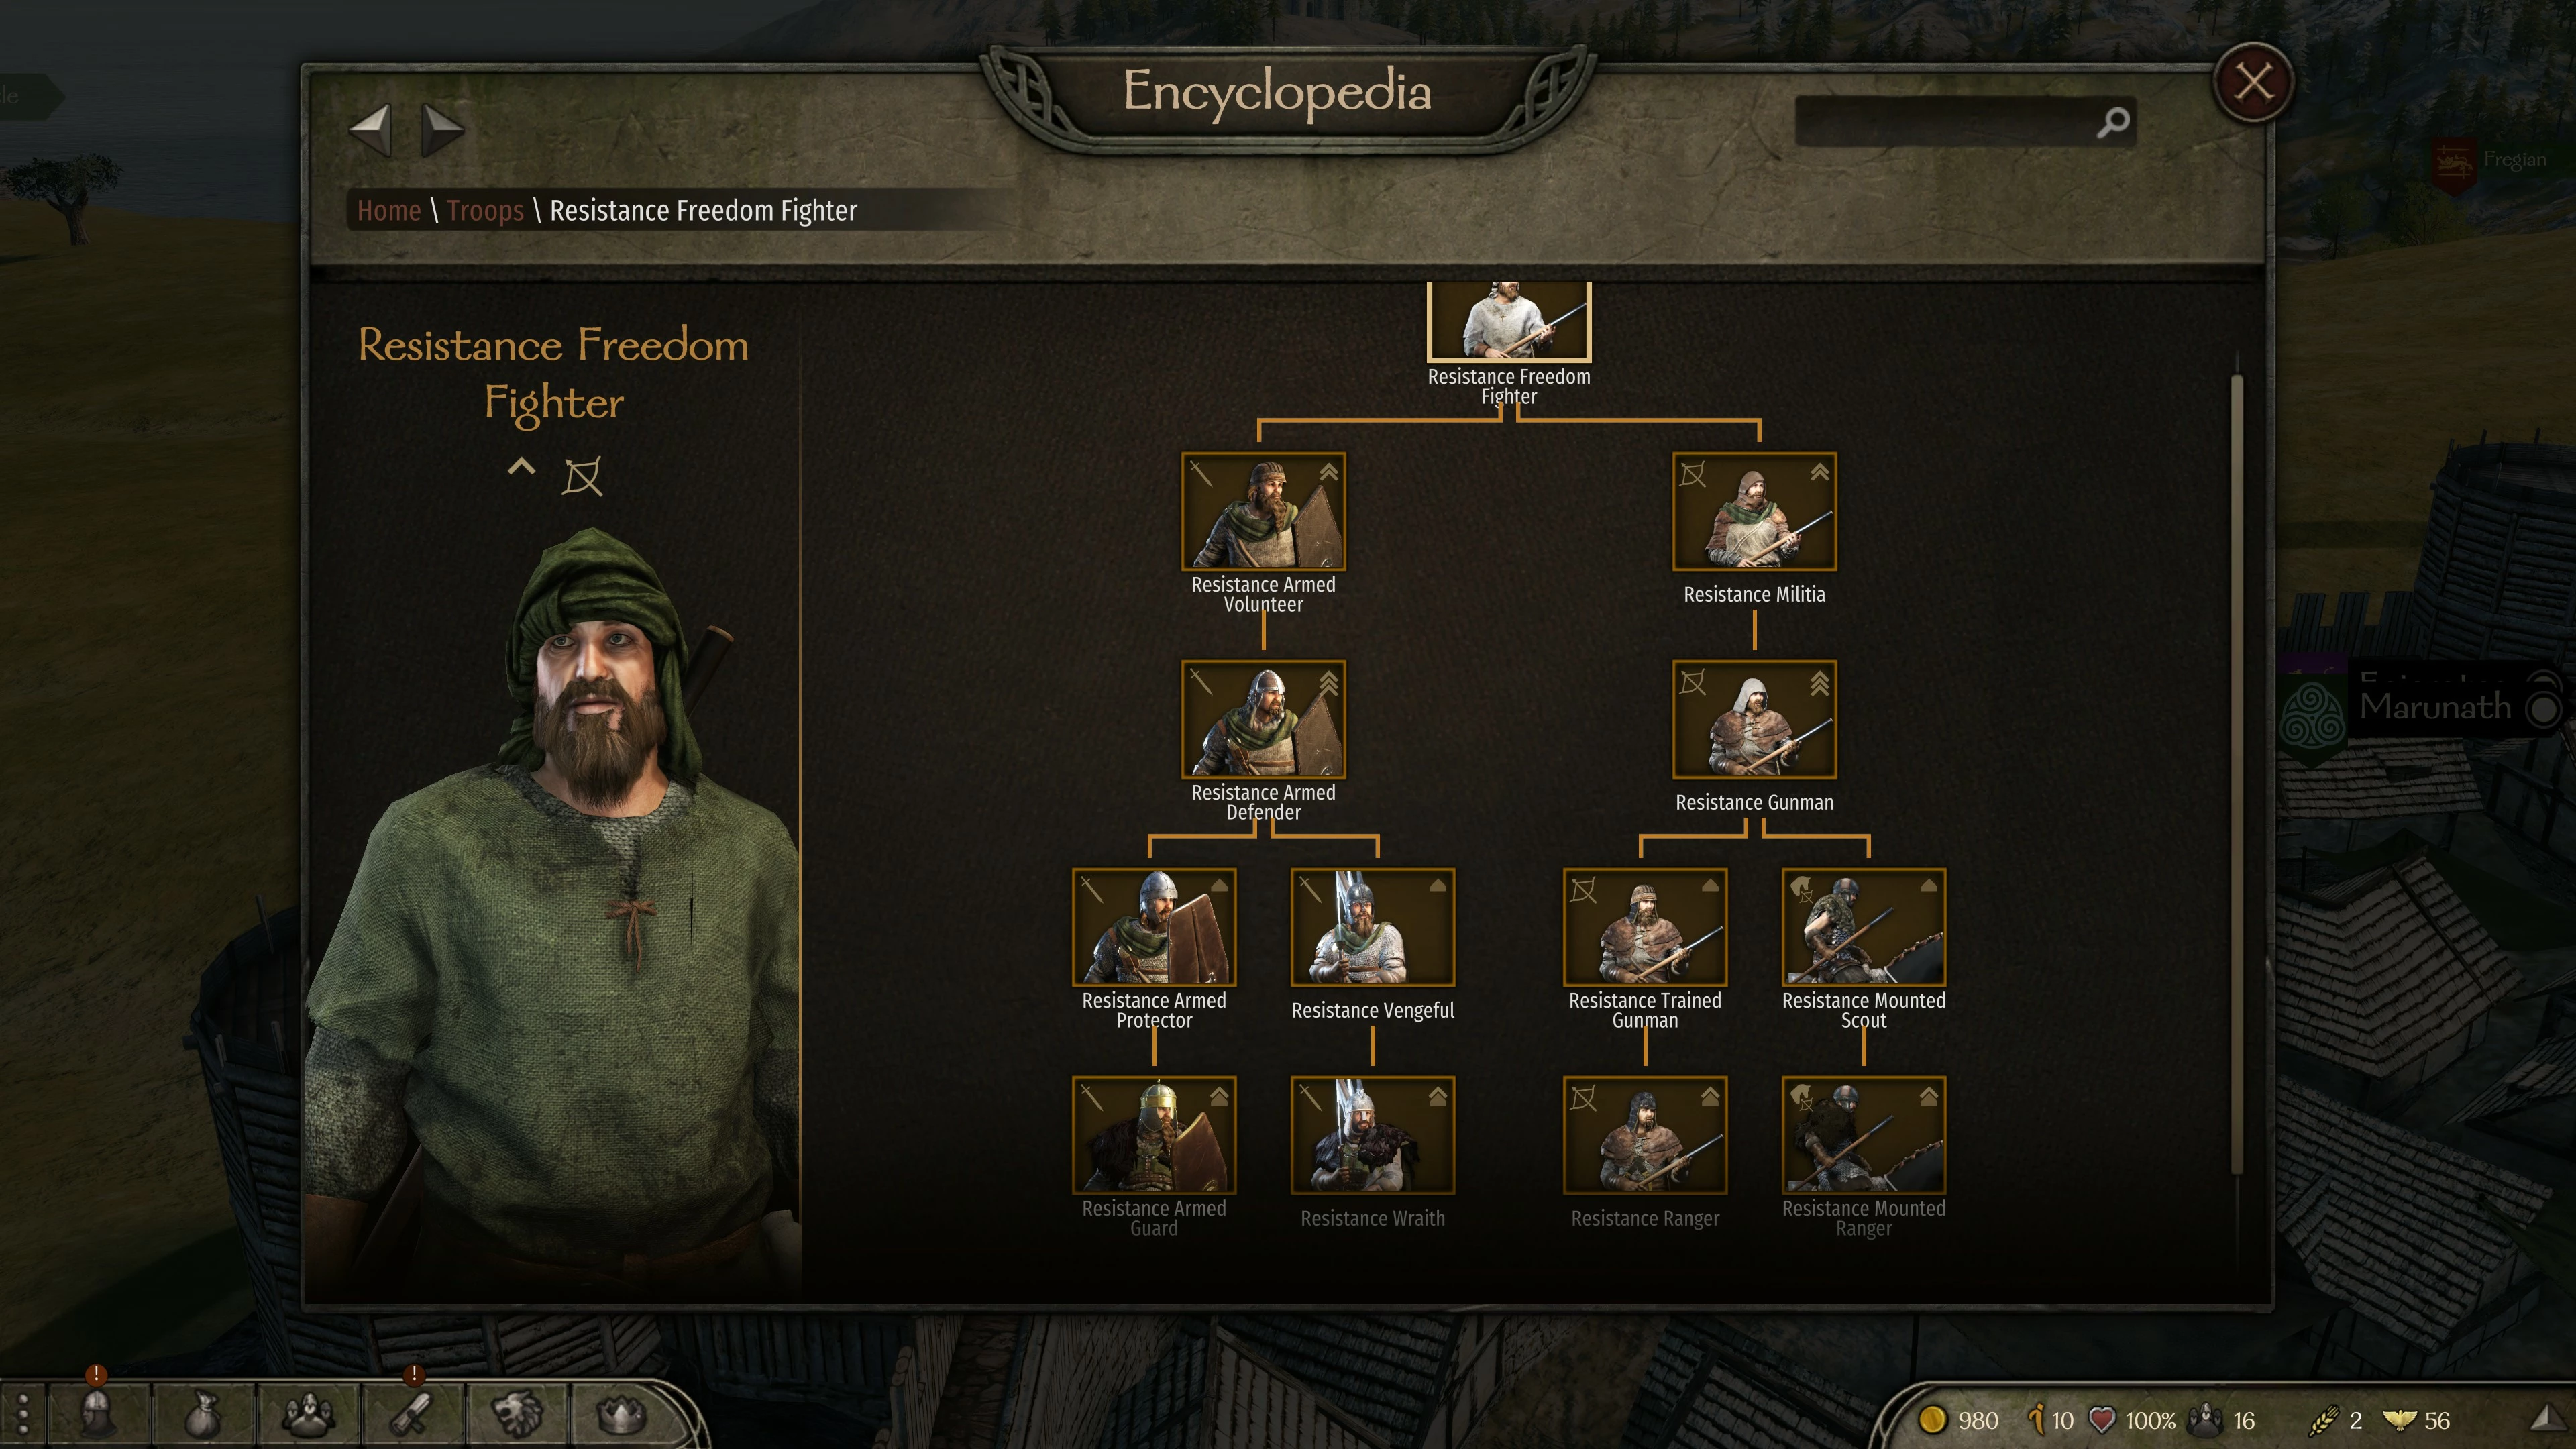This screenshot has height=1449, width=2576.
Task: Open the Resistance Vengeful troop portrait
Action: [x=1372, y=927]
